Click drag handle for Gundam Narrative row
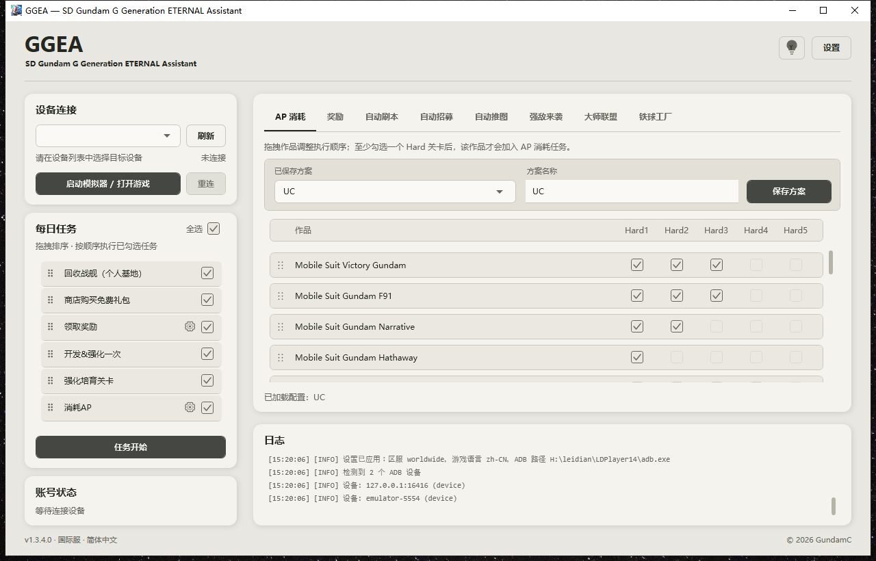 (281, 327)
